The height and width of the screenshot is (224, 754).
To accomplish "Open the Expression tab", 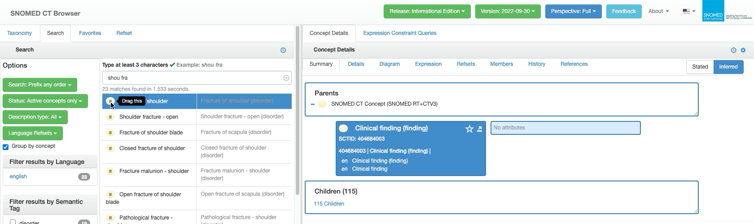I will [428, 64].
